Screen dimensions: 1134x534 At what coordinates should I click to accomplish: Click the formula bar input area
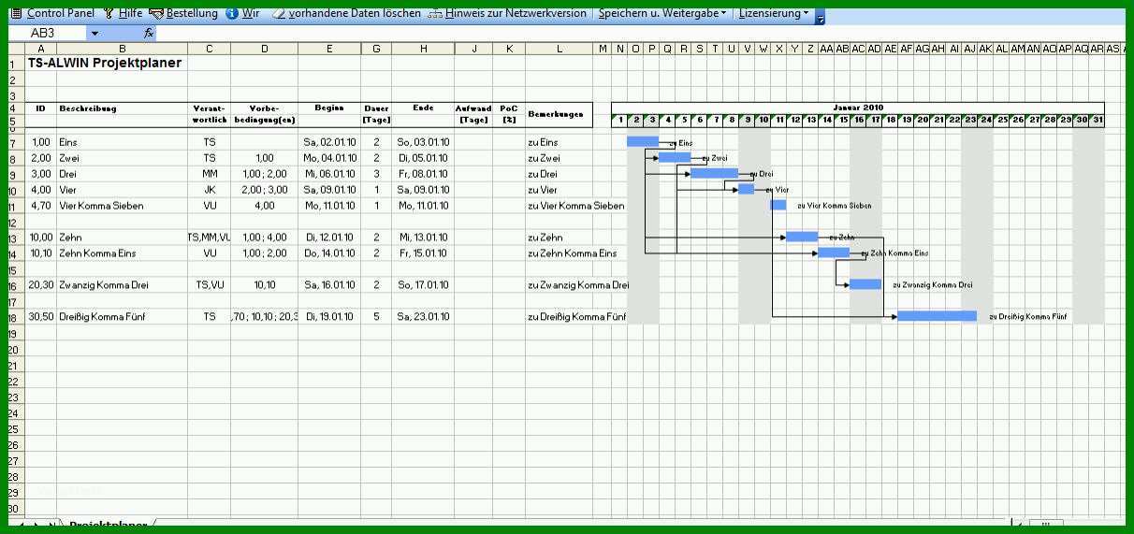click(641, 34)
